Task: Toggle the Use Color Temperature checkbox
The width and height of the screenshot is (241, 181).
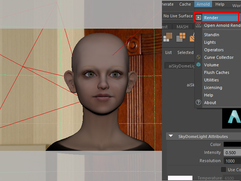Action: (x=224, y=170)
